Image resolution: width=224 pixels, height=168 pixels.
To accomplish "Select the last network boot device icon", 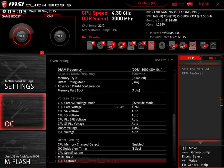I will click(213, 45).
